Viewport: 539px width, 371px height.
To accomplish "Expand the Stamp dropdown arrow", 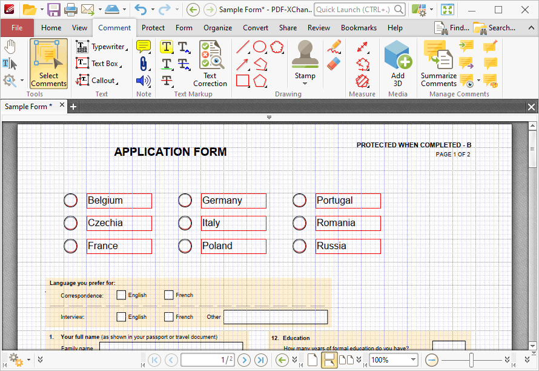I will pos(305,84).
